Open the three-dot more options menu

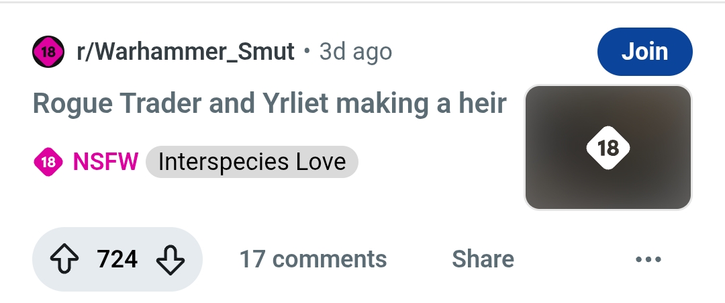point(648,259)
